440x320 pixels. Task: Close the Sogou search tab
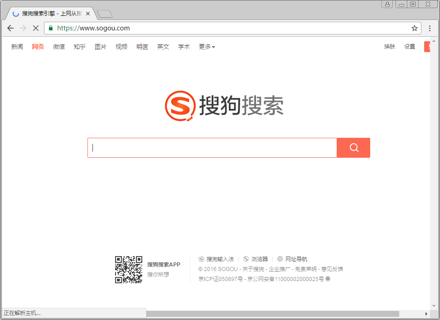click(88, 14)
